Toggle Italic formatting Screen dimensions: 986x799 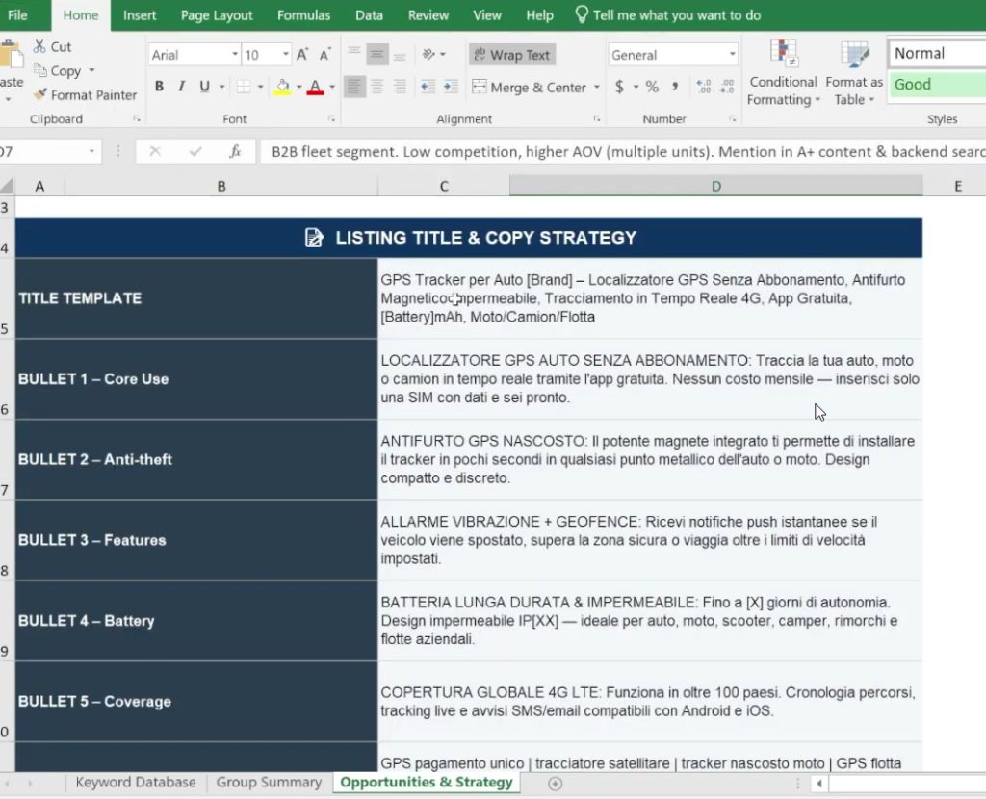(x=182, y=86)
